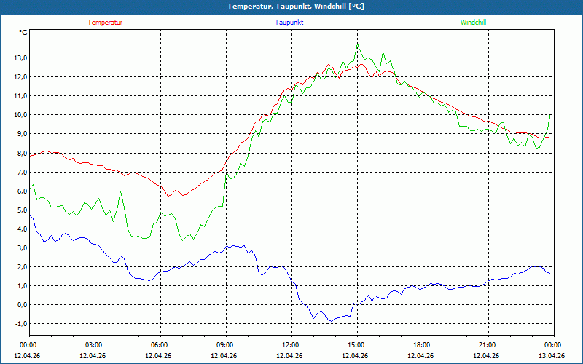The image size is (583, 364).
Task: Click the 6,0 y-axis value
Action: [x=22, y=191]
